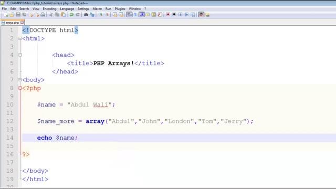The height and width of the screenshot is (189, 336).
Task: Click the Redo arrow icon
Action: 78,15
